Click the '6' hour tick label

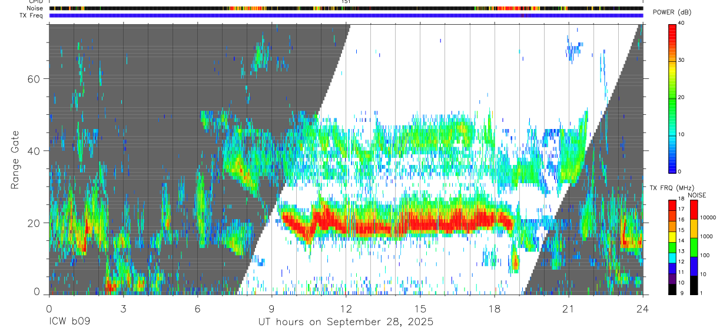197,309
